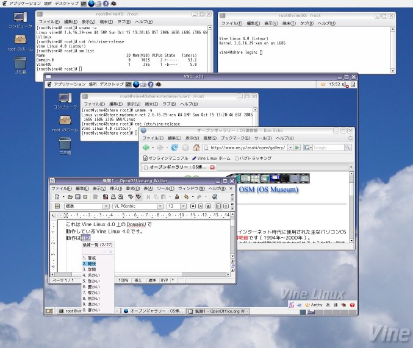Viewport: 413px width, 348px height.
Task: Click the mail icon in VNC inner panel
Action: pos(143,85)
